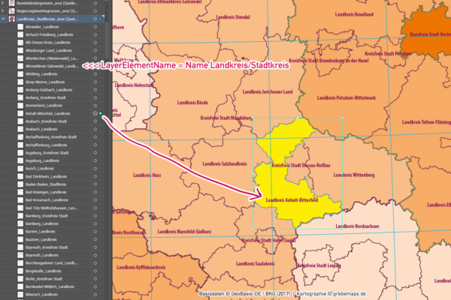Click cyan selection square on Anhalt-Bitterfeld_Landkreis row

click(101, 113)
